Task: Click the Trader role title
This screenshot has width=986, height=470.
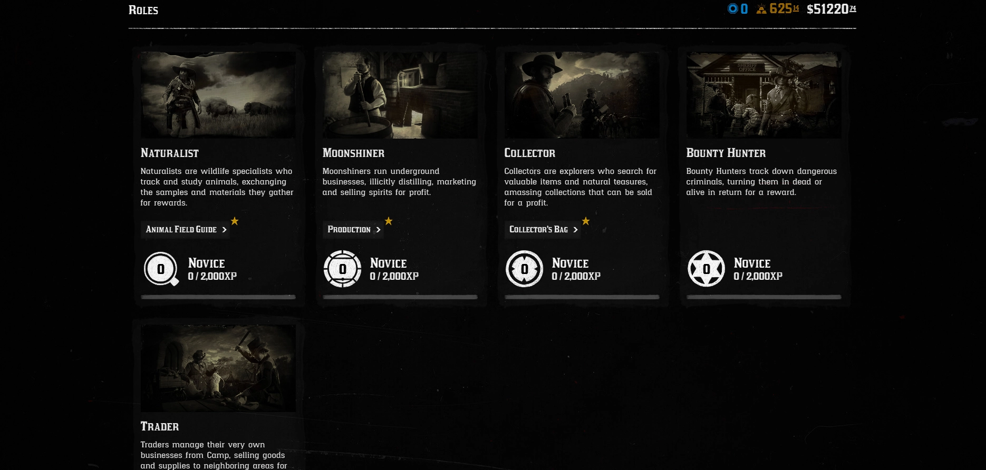Action: [160, 427]
